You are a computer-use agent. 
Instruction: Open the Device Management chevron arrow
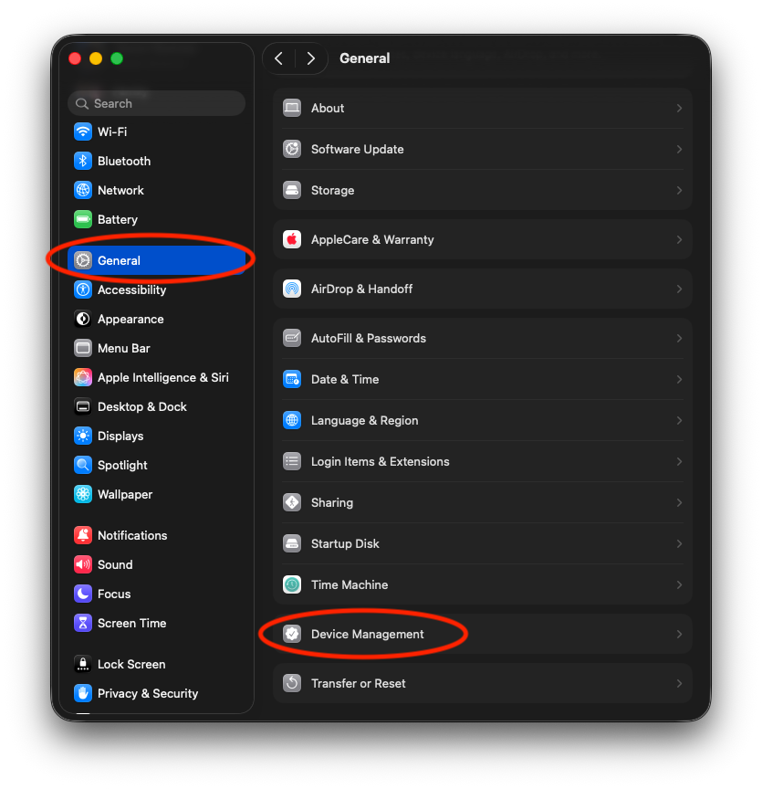(x=679, y=634)
